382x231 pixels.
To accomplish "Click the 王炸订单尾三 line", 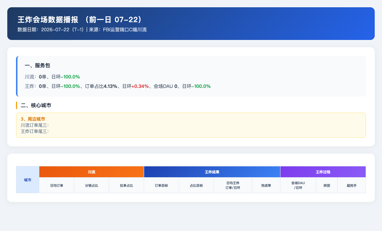I will tap(35, 131).
